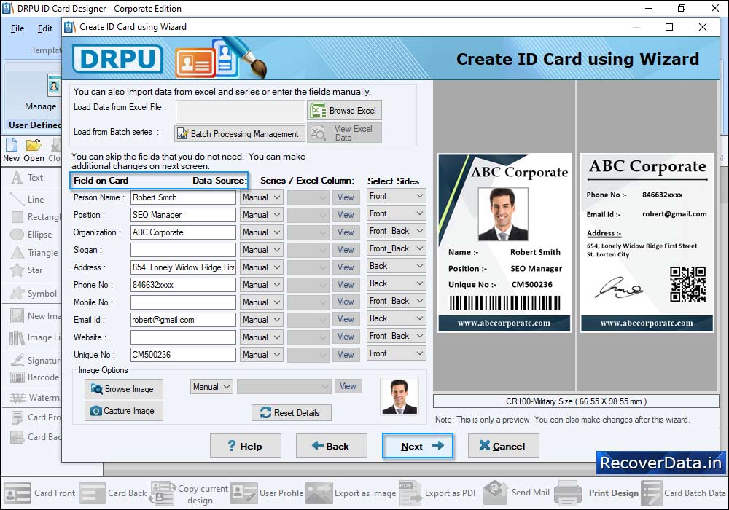729x510 pixels.
Task: Click Browse Image button
Action: pyautogui.click(x=124, y=389)
